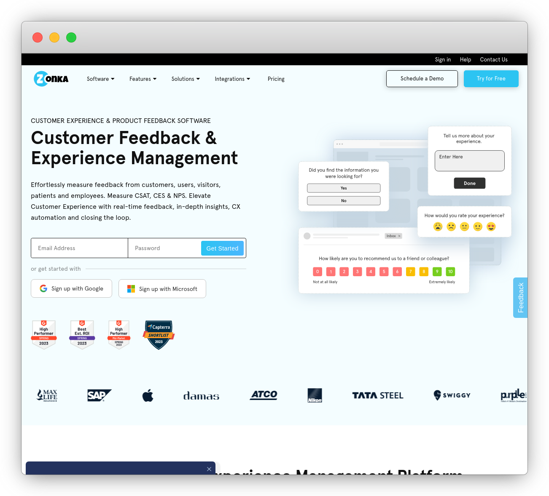
Task: Select NPS score 10
Action: [x=450, y=272]
